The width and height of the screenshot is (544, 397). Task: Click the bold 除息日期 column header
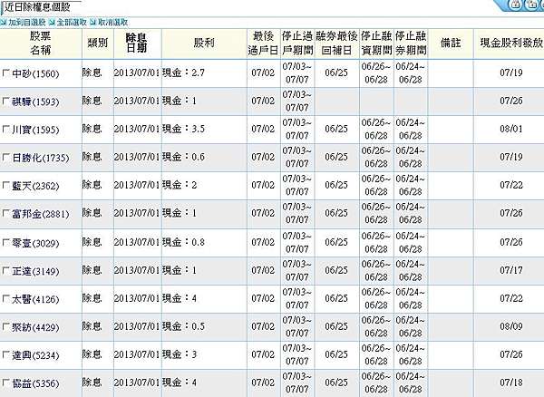138,44
